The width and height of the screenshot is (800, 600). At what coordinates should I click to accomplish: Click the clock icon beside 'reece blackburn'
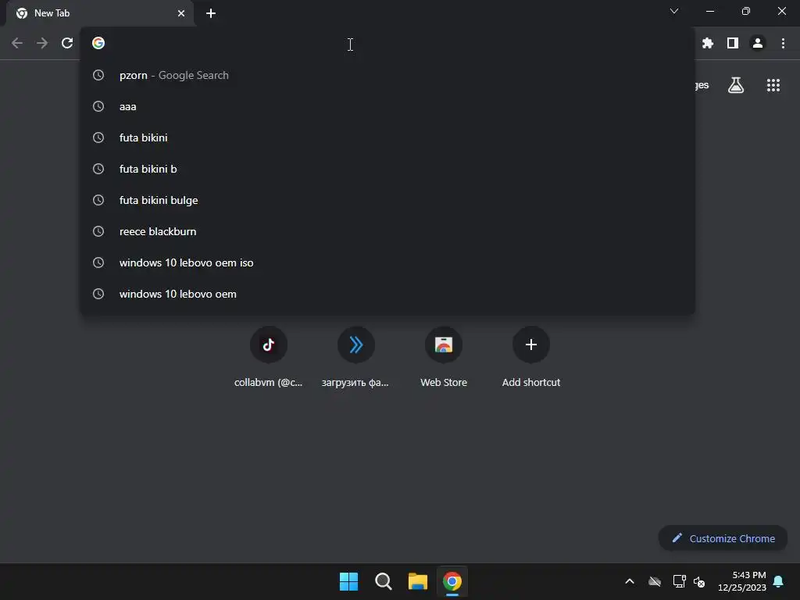(x=98, y=231)
